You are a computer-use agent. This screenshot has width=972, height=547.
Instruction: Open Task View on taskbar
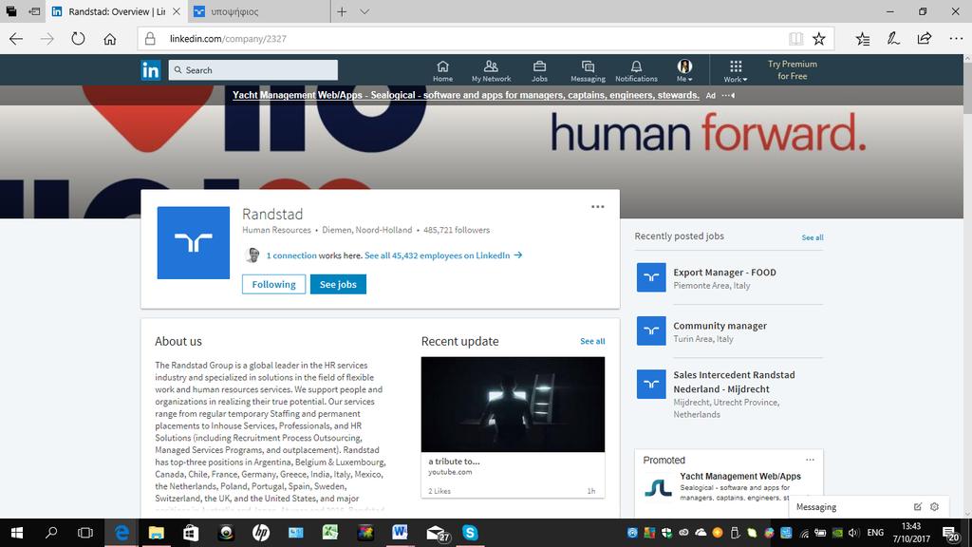[x=84, y=533]
